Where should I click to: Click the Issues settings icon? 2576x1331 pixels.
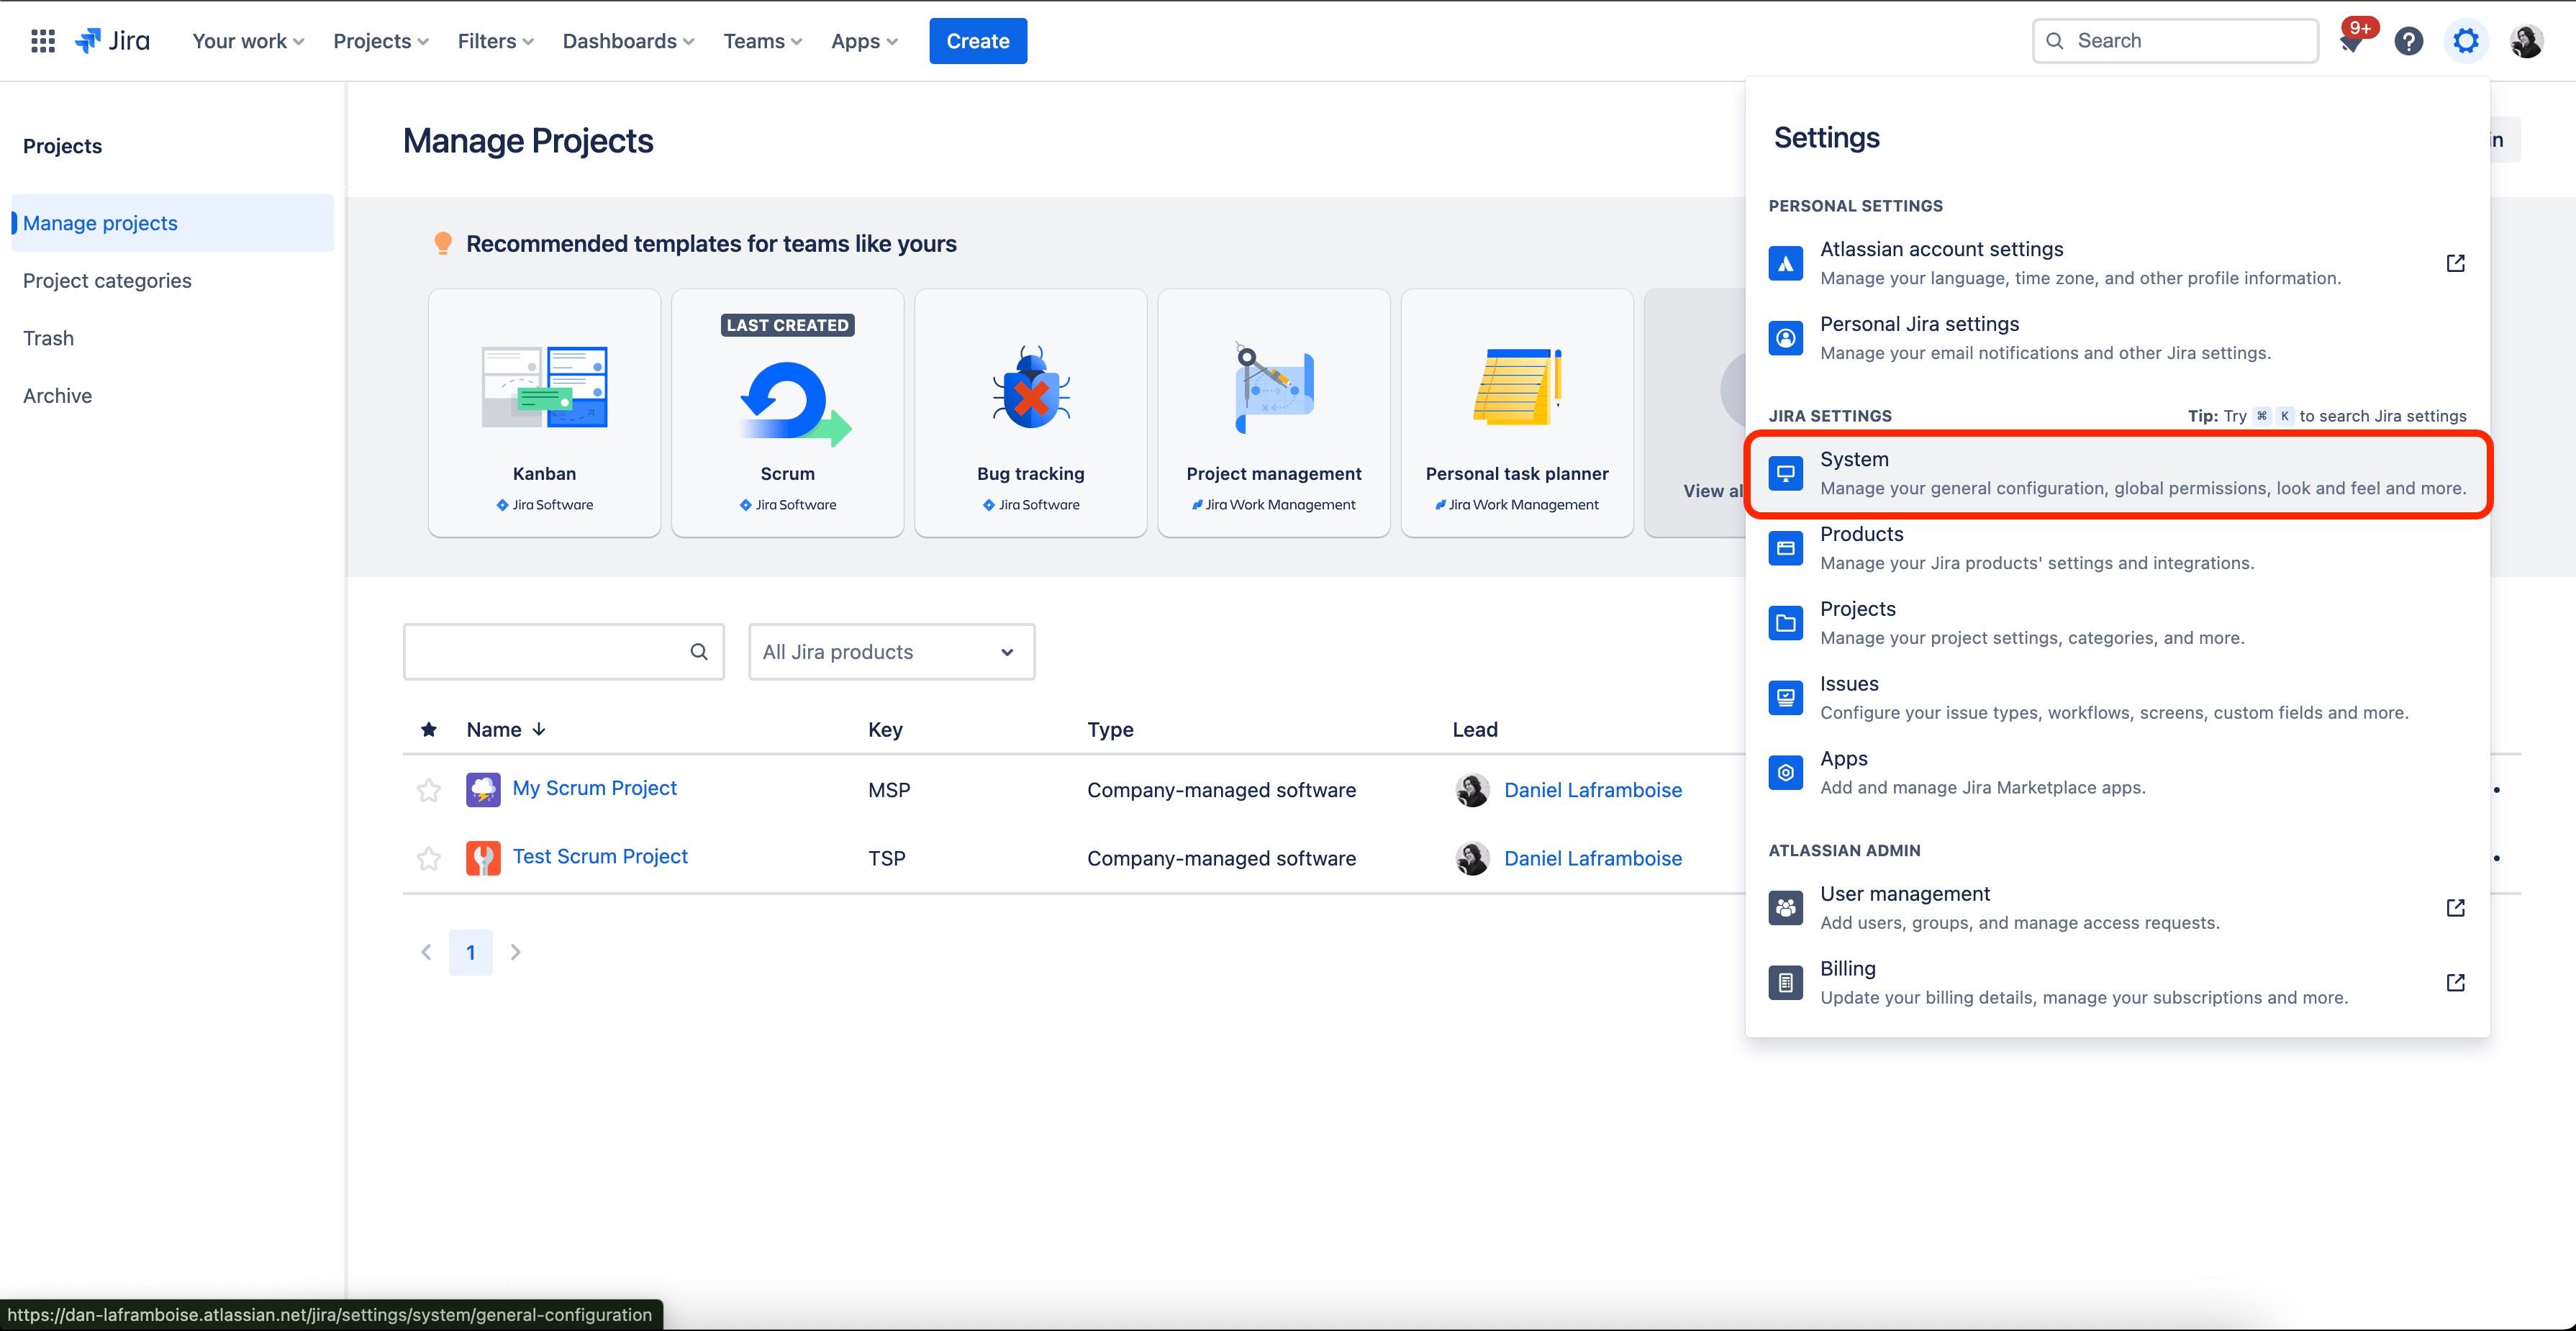pos(1786,698)
